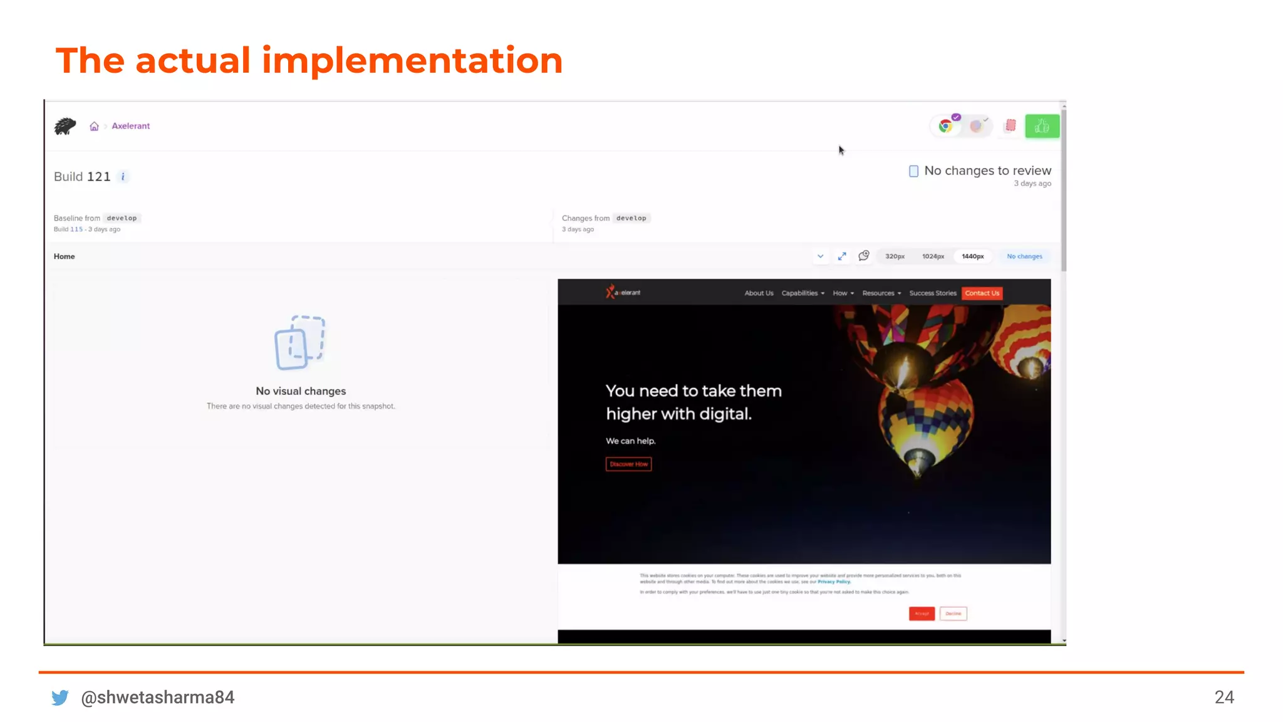
Task: Click the No changes to review status icon
Action: 913,171
